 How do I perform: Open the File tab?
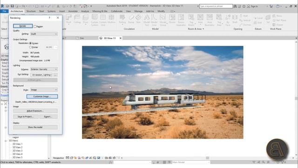point(4,11)
